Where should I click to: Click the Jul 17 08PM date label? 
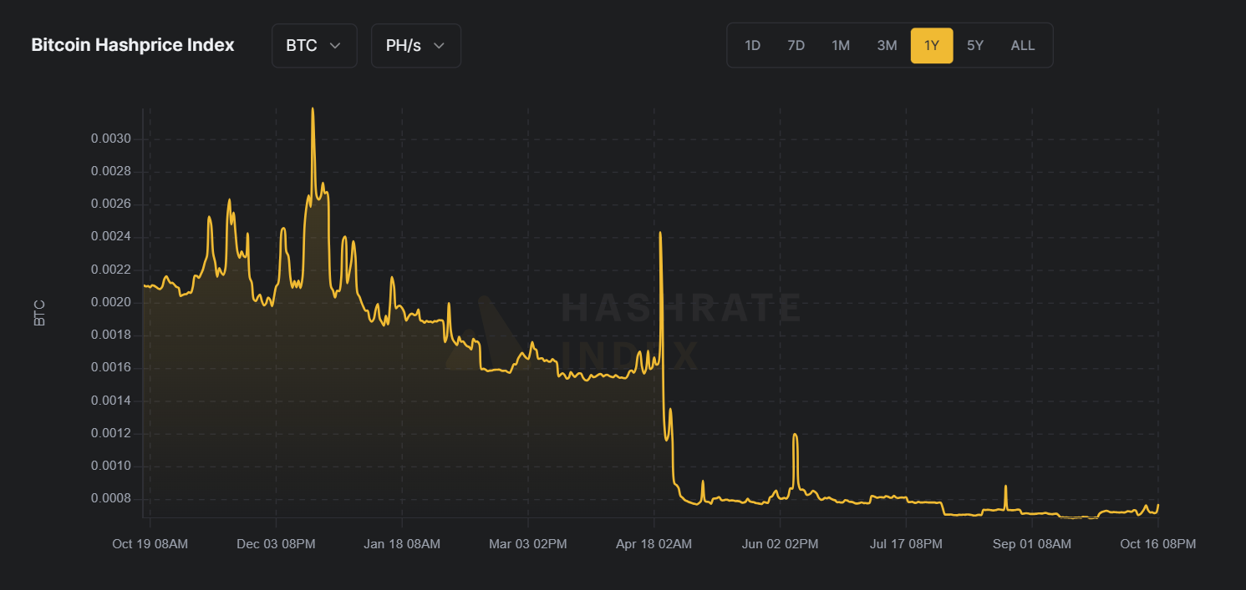907,544
